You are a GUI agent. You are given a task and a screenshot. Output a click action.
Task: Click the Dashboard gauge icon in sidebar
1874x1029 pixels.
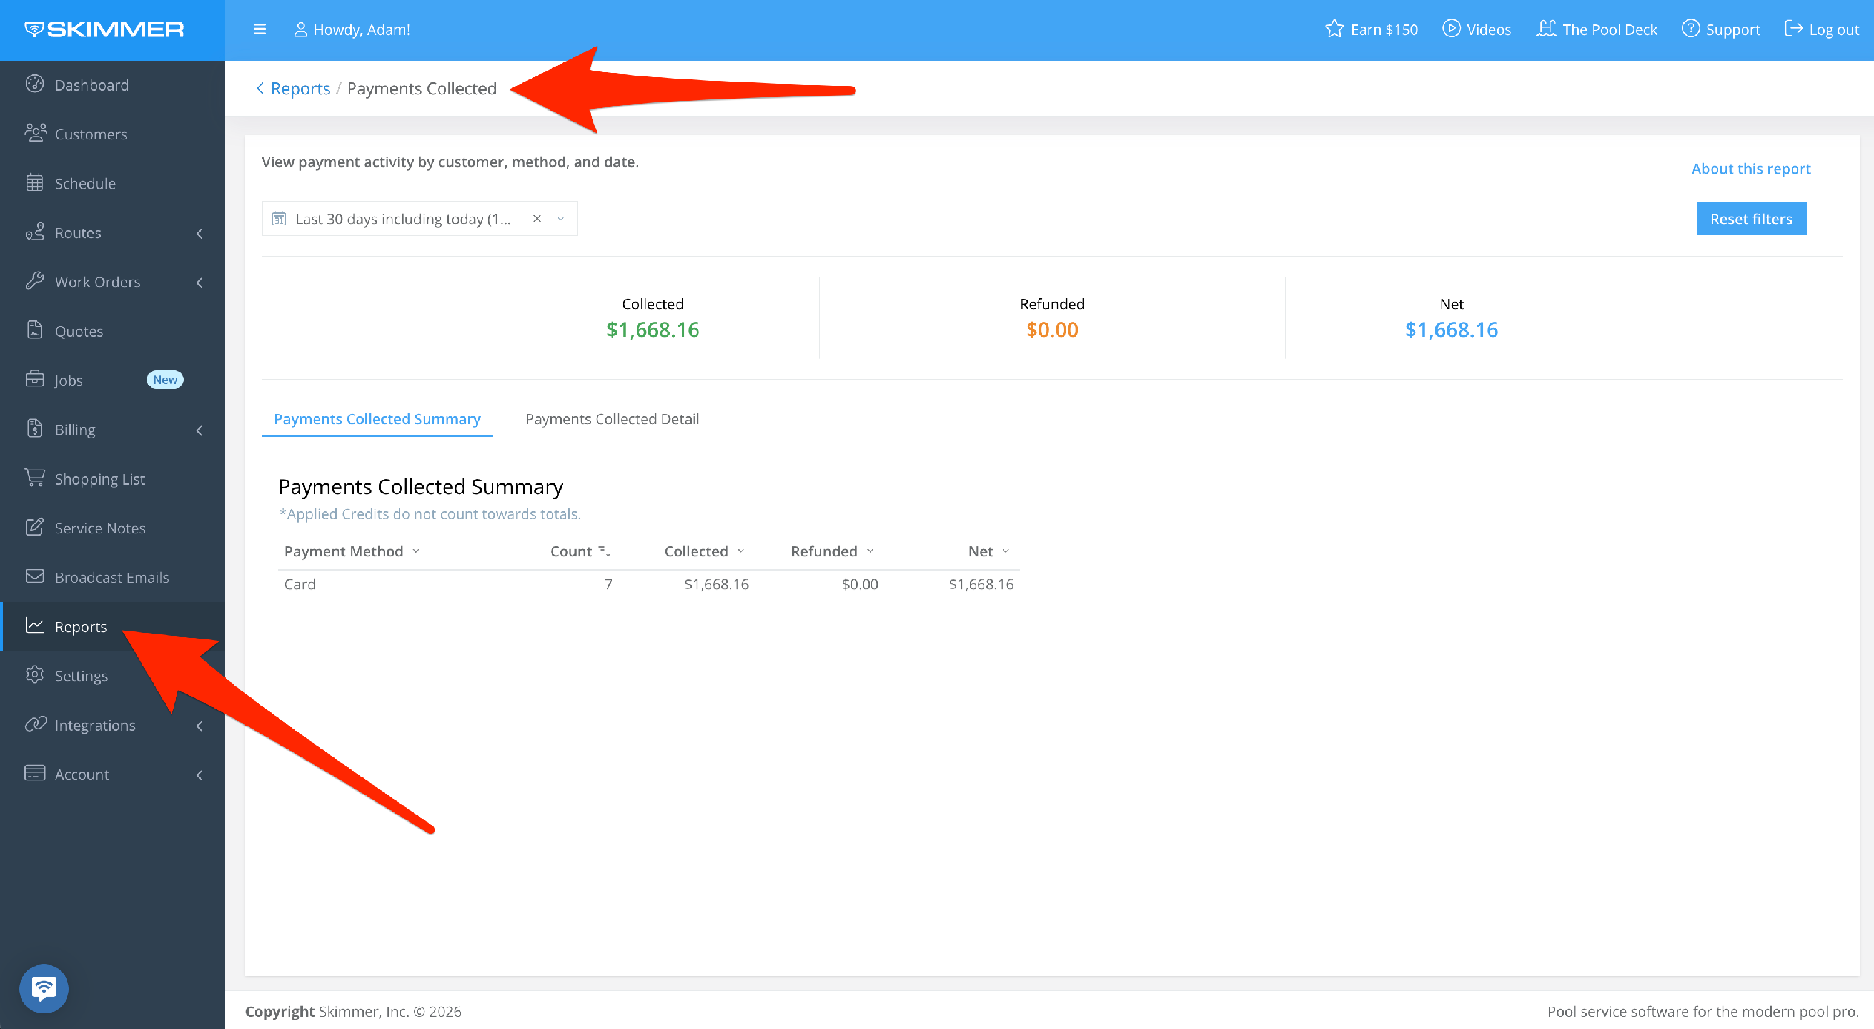[35, 84]
